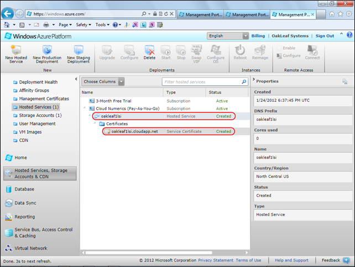This screenshot has width=355, height=267.
Task: Open the Privacy Statement link
Action: point(216,260)
